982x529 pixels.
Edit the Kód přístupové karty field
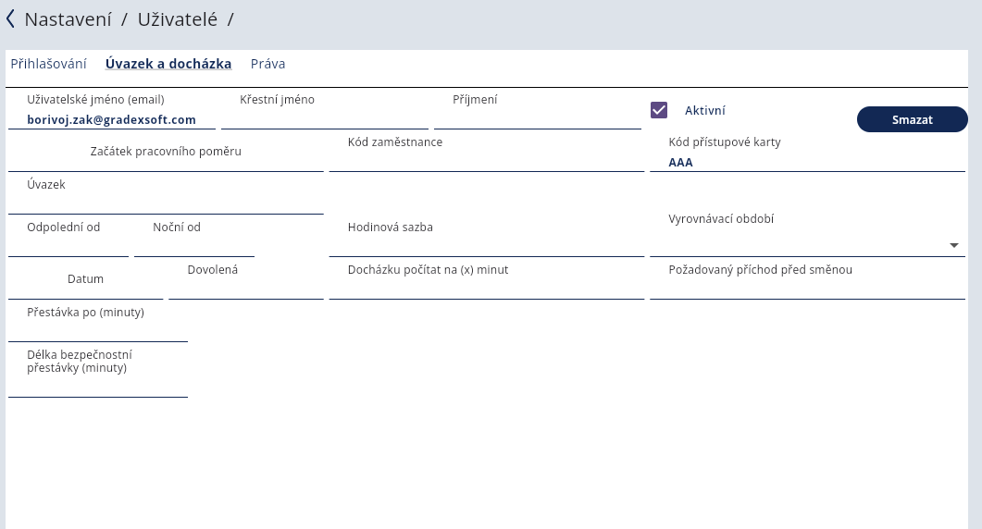(x=807, y=162)
